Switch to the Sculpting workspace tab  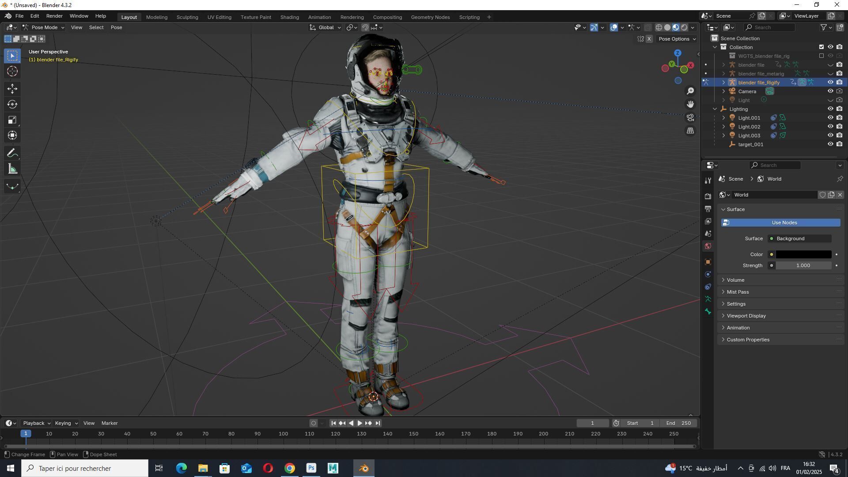187,17
